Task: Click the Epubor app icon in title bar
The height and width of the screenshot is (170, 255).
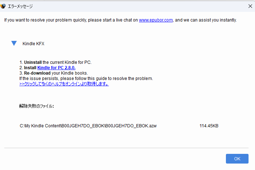Action: tap(3, 6)
